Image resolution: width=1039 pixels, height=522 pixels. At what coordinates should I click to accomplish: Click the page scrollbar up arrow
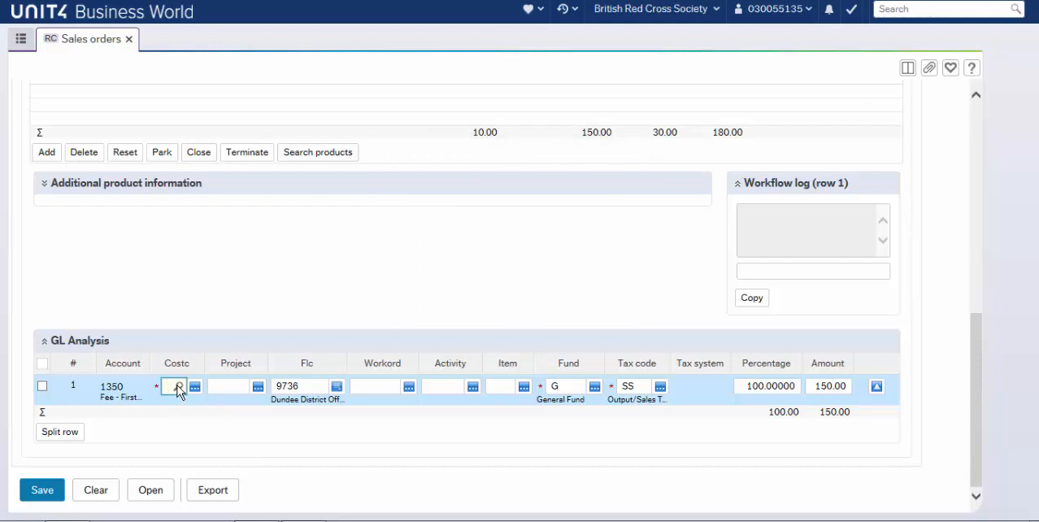click(976, 95)
